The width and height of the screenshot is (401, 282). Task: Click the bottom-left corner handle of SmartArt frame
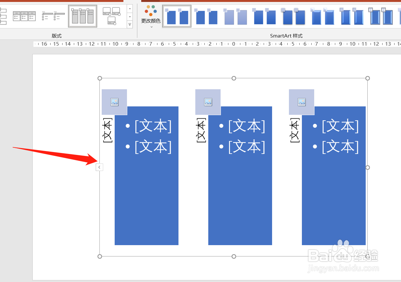coord(100,256)
